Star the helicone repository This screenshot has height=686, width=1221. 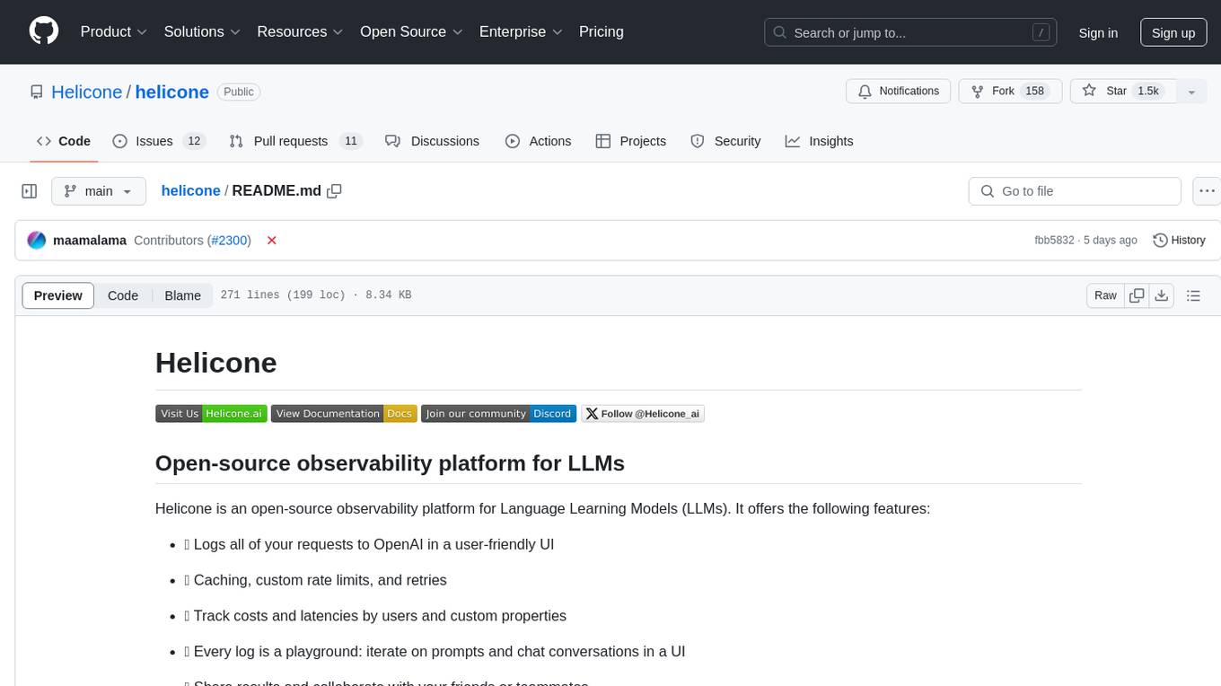pos(1123,91)
